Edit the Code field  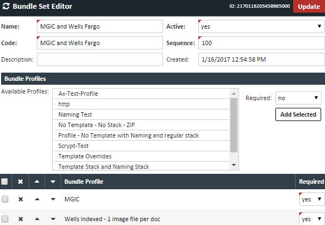tap(100, 43)
